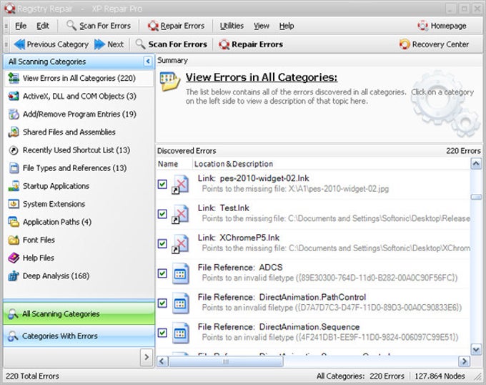486x385 pixels.
Task: Click the scroll down arrow of errors list
Action: (x=476, y=350)
